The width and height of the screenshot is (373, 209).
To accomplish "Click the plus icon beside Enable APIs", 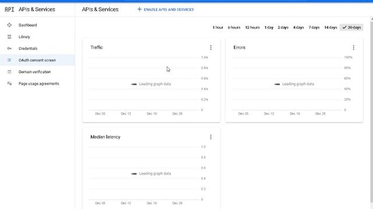I will pyautogui.click(x=139, y=9).
